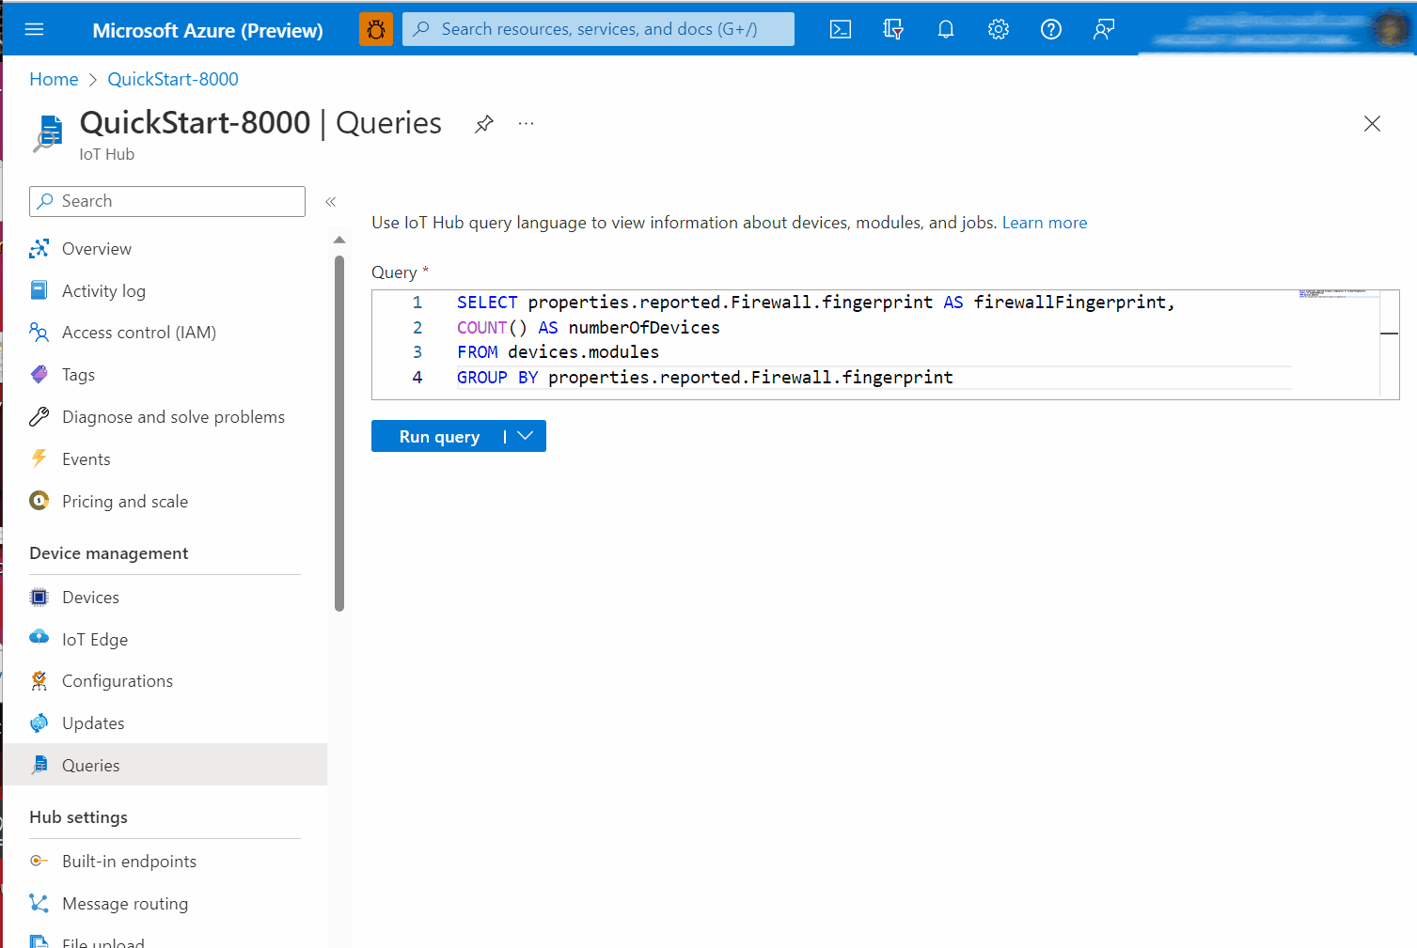Select Queries in the sidebar
This screenshot has width=1417, height=948.
(x=165, y=765)
